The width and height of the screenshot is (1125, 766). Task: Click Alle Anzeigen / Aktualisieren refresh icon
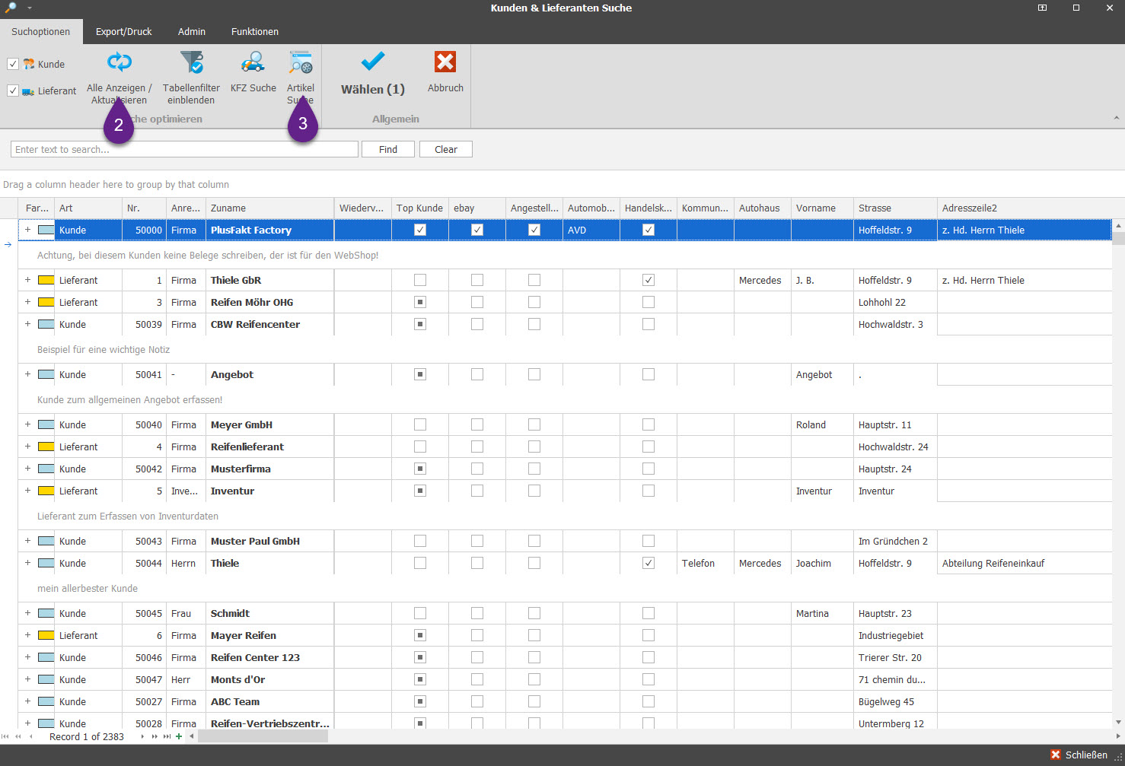click(x=120, y=62)
